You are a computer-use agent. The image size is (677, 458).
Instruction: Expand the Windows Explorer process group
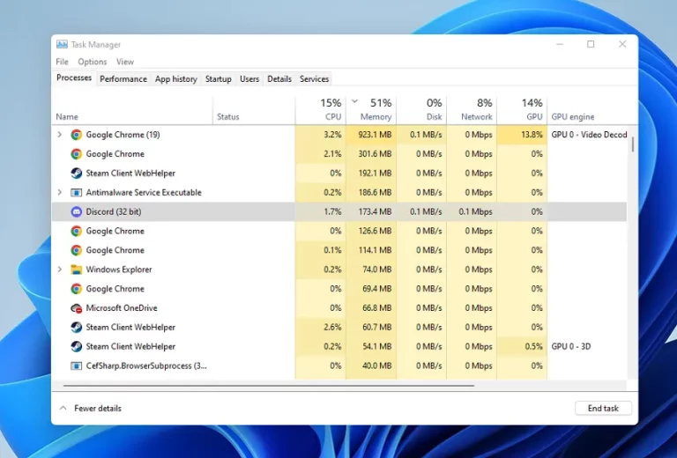[x=60, y=270]
